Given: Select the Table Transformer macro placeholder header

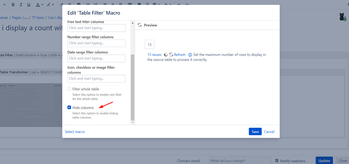Looking at the screenshot, I should coord(31,72).
